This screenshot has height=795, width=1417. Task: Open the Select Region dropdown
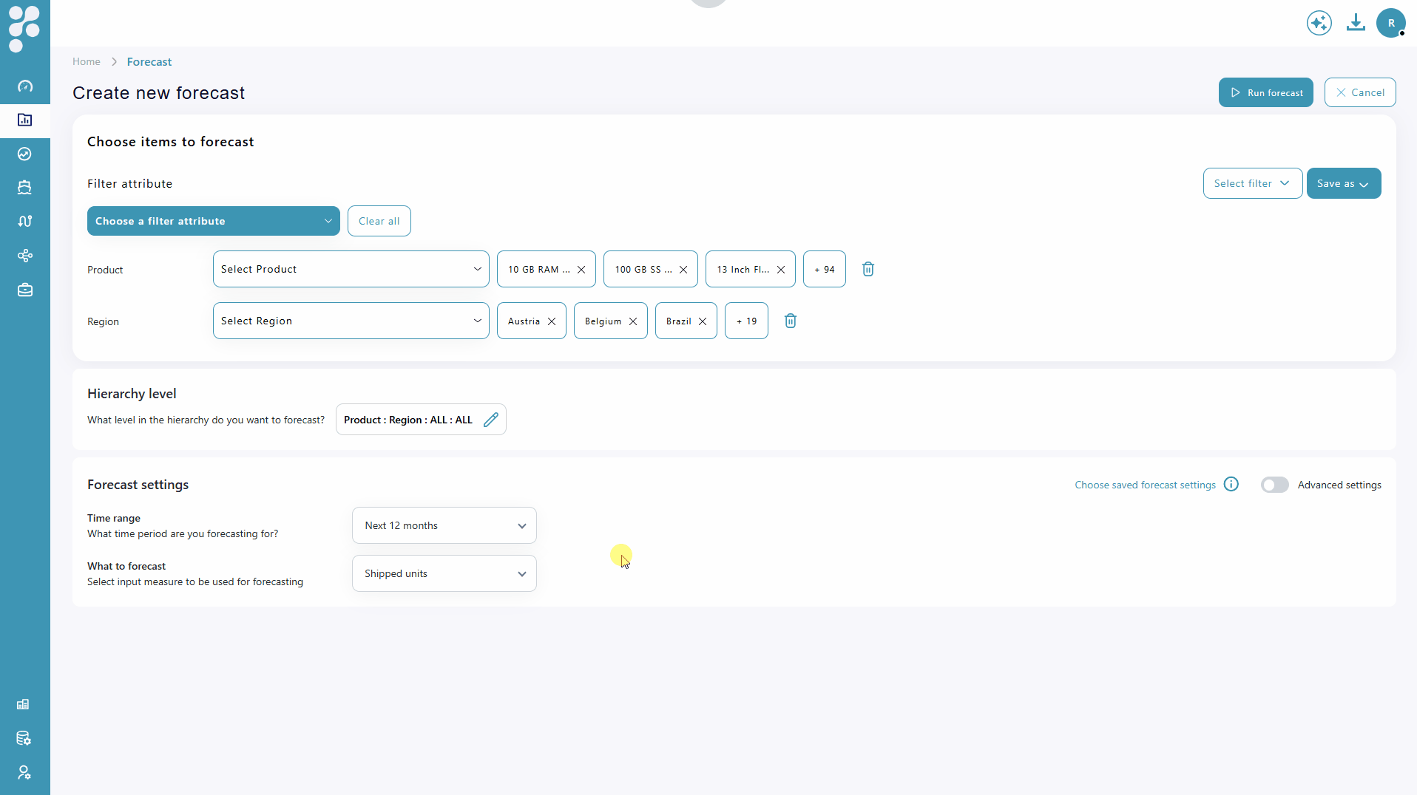[x=351, y=321]
